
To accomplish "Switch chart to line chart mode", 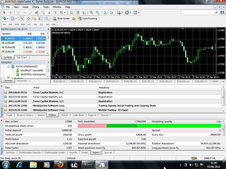I will point(84,13).
